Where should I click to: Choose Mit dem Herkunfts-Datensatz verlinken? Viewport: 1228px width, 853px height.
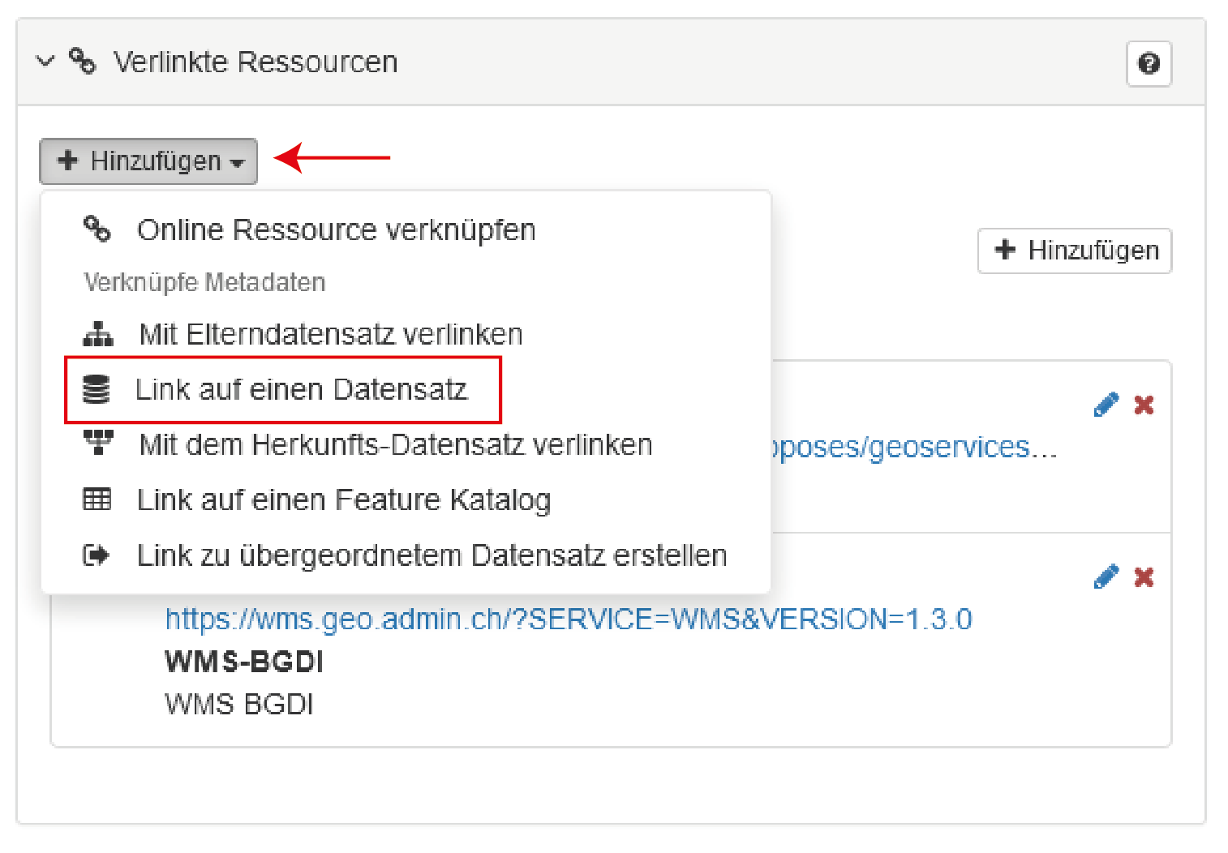pos(395,445)
